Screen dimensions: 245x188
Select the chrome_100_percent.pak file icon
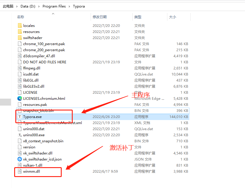(20, 44)
